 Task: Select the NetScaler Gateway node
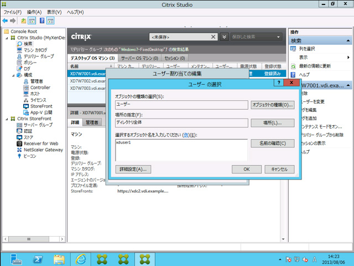(43, 150)
